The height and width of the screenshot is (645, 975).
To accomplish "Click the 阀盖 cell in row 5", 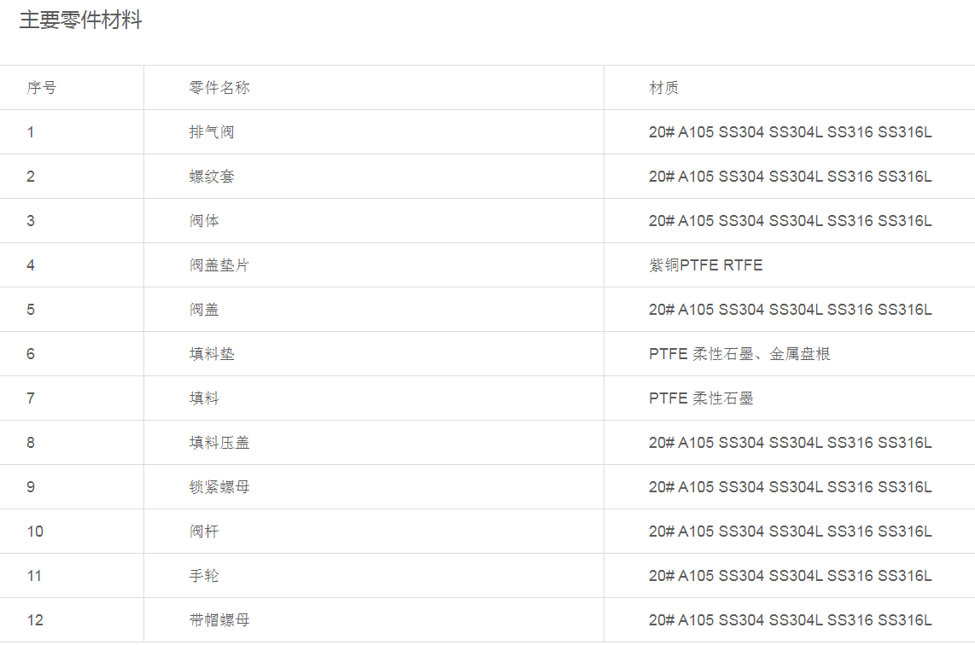I will (204, 310).
